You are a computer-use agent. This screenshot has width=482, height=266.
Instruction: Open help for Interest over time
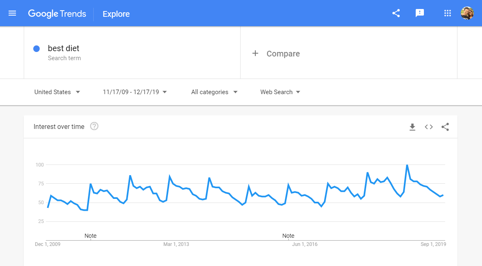pos(94,126)
